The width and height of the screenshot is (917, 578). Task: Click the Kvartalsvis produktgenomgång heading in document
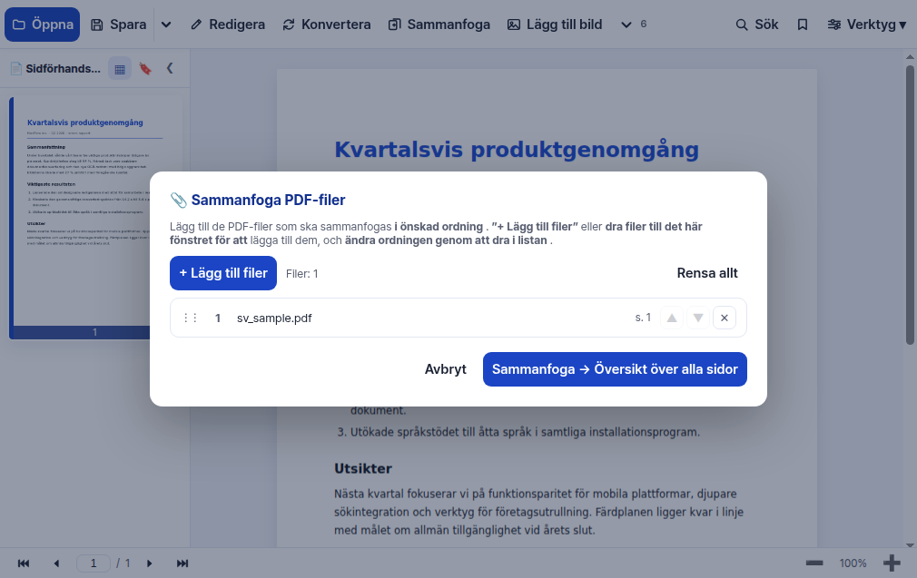(517, 150)
